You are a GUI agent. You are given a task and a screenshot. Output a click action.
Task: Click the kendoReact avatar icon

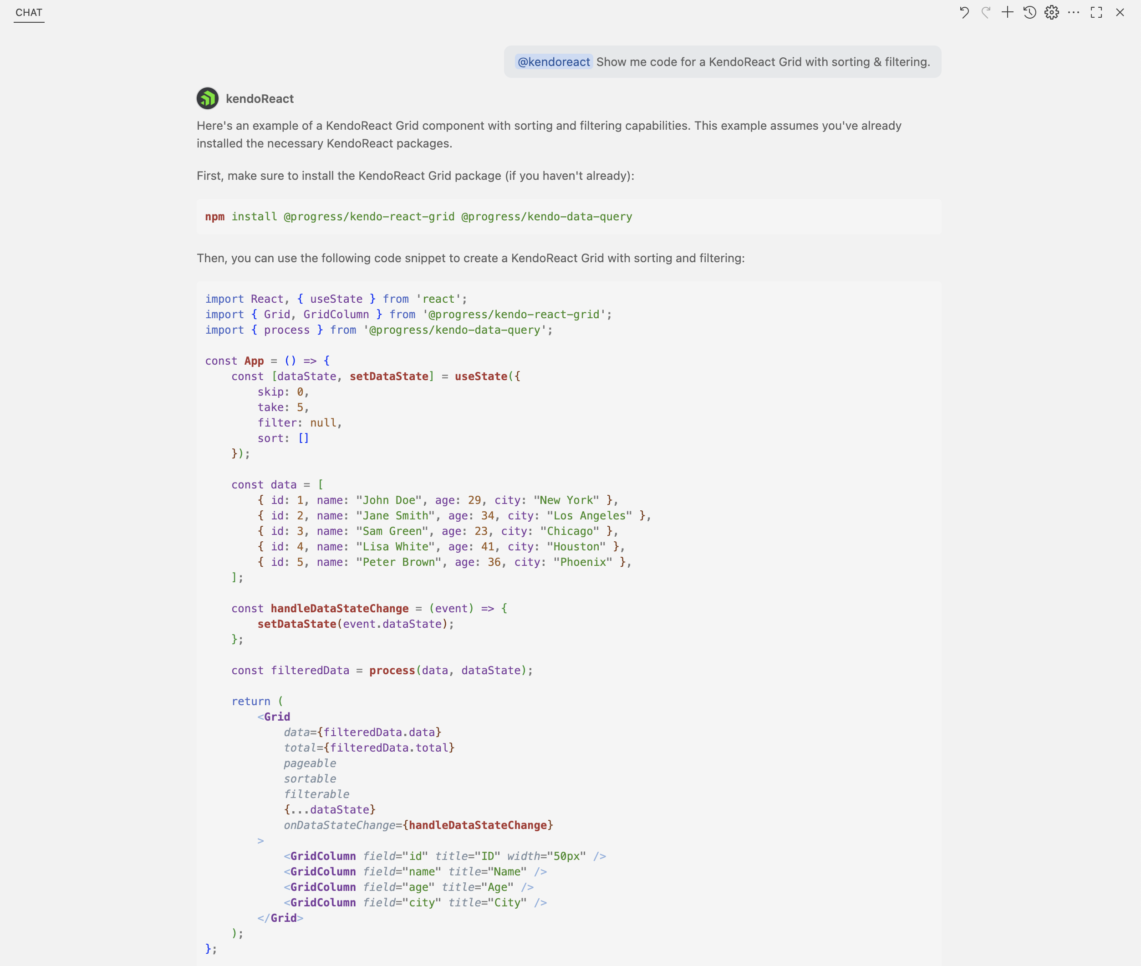(208, 99)
